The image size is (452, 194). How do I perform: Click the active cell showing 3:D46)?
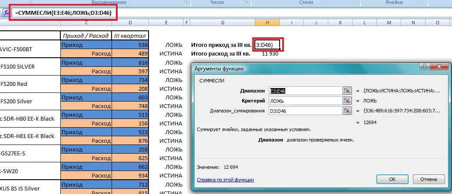[267, 45]
